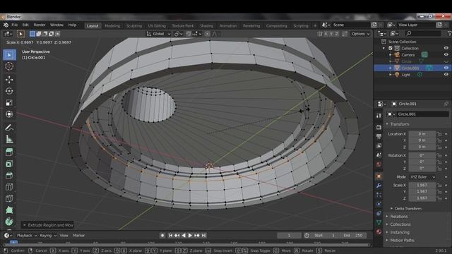This screenshot has height=254, width=452.
Task: Toggle snapping magnet in viewport header
Action: (x=189, y=34)
